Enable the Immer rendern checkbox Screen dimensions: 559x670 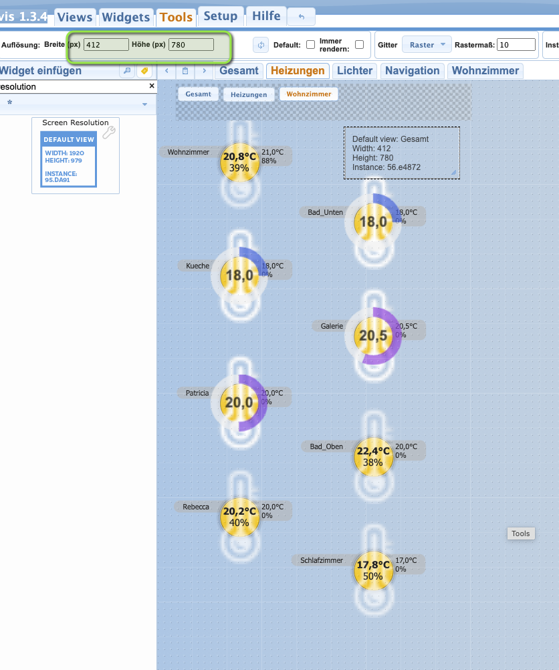click(x=359, y=44)
